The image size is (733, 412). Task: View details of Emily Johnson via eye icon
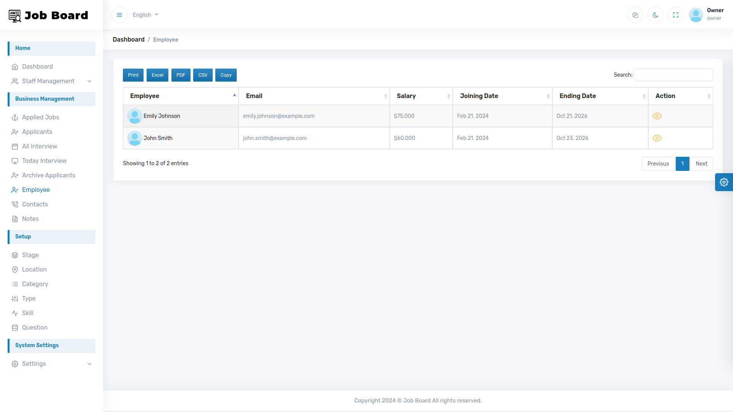point(657,116)
